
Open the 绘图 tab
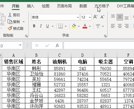tap(46, 6)
